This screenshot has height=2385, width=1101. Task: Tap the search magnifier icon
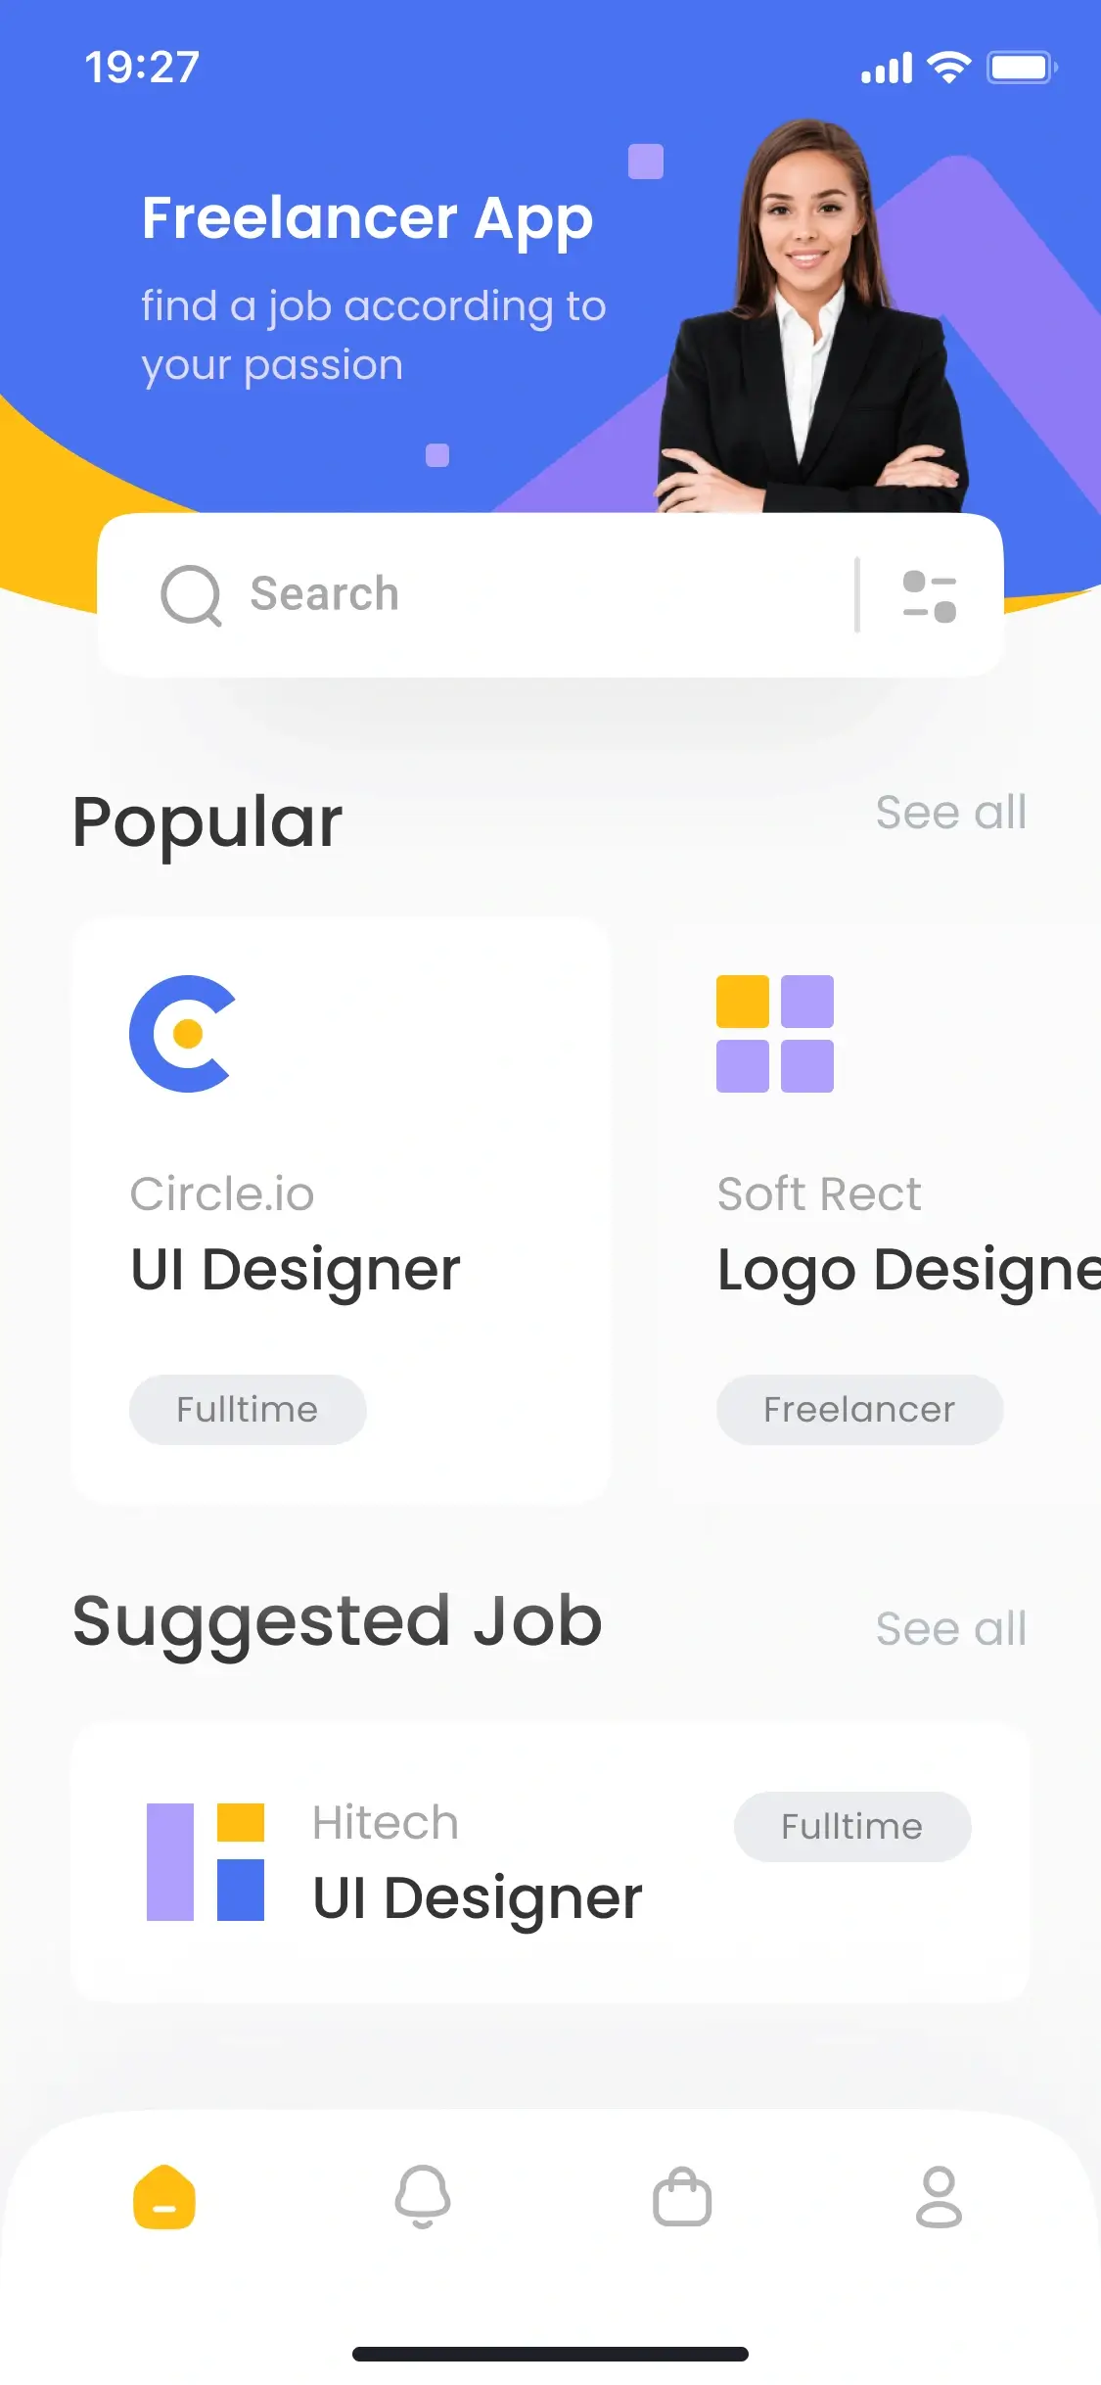(x=192, y=595)
